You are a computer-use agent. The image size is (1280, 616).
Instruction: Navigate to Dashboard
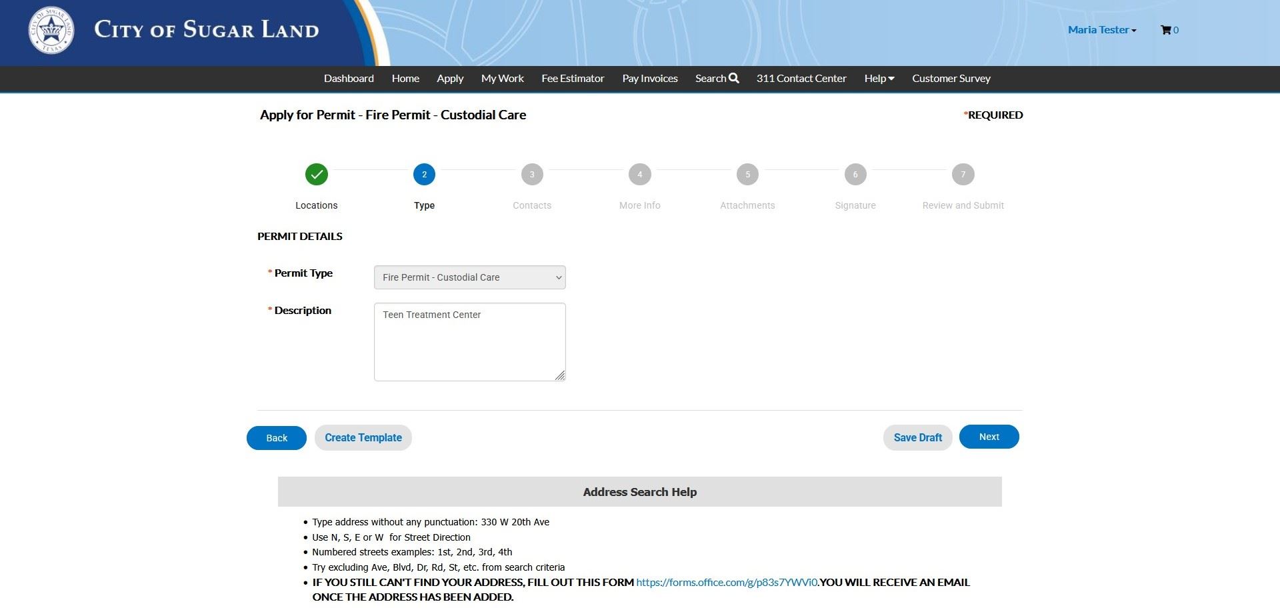(x=348, y=78)
